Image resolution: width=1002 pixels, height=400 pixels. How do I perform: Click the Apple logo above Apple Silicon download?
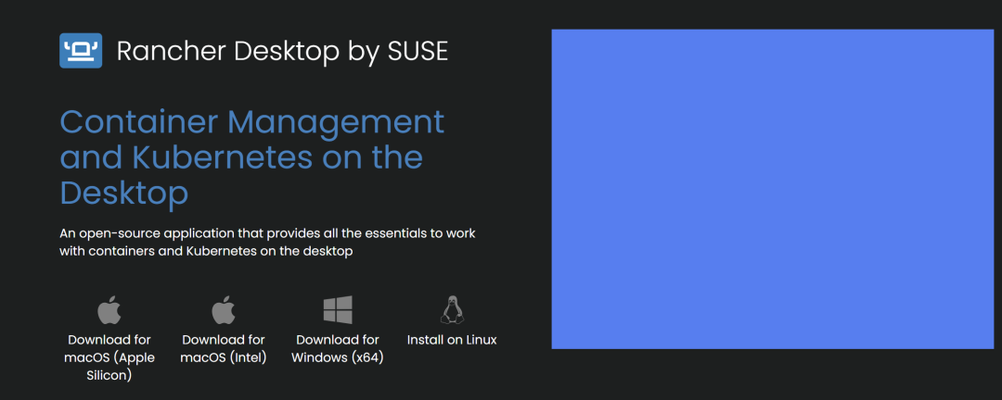[109, 309]
